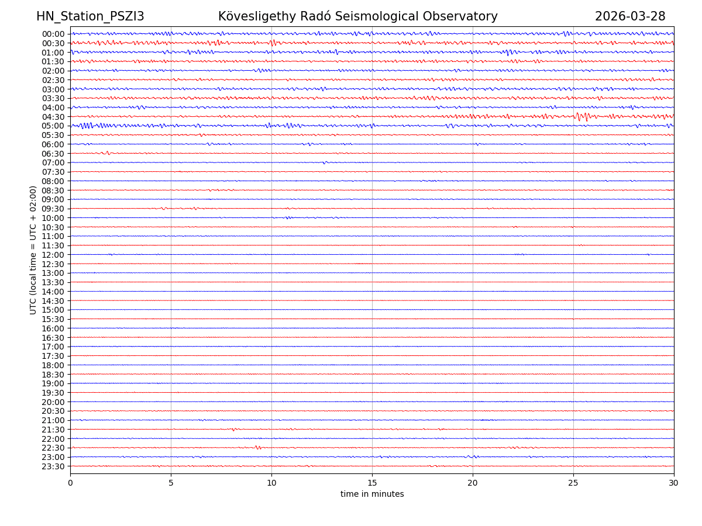Click the Kövesligethy Radó Seismological Observatory title
Image resolution: width=702 pixels, height=526 pixels.
(357, 17)
